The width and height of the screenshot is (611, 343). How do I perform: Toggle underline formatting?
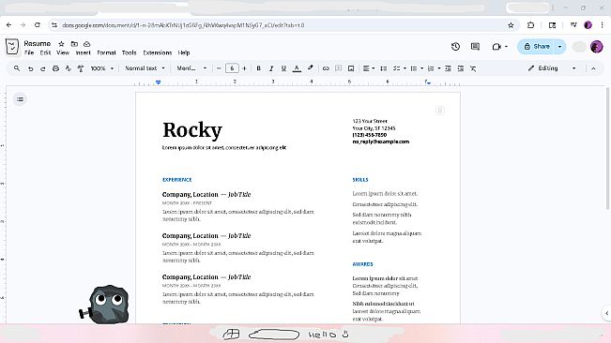(x=283, y=68)
